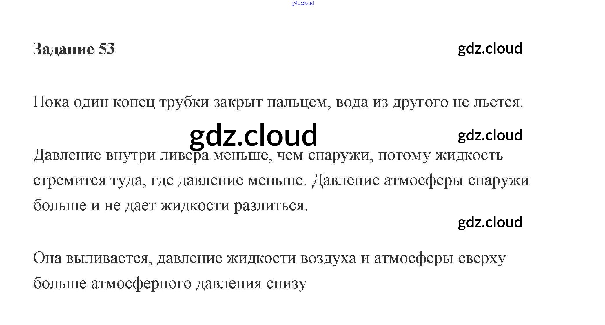Click the line starting 'больше и не дает'
This screenshot has width=605, height=325.
point(170,205)
